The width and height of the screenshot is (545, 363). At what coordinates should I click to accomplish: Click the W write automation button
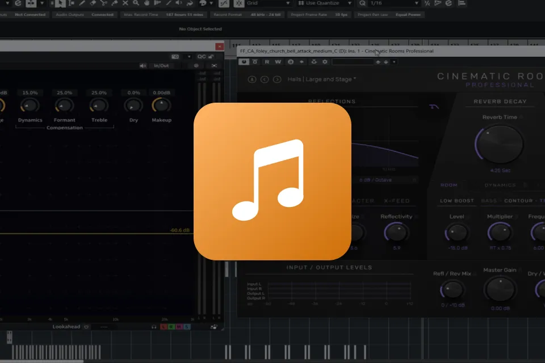pyautogui.click(x=278, y=62)
